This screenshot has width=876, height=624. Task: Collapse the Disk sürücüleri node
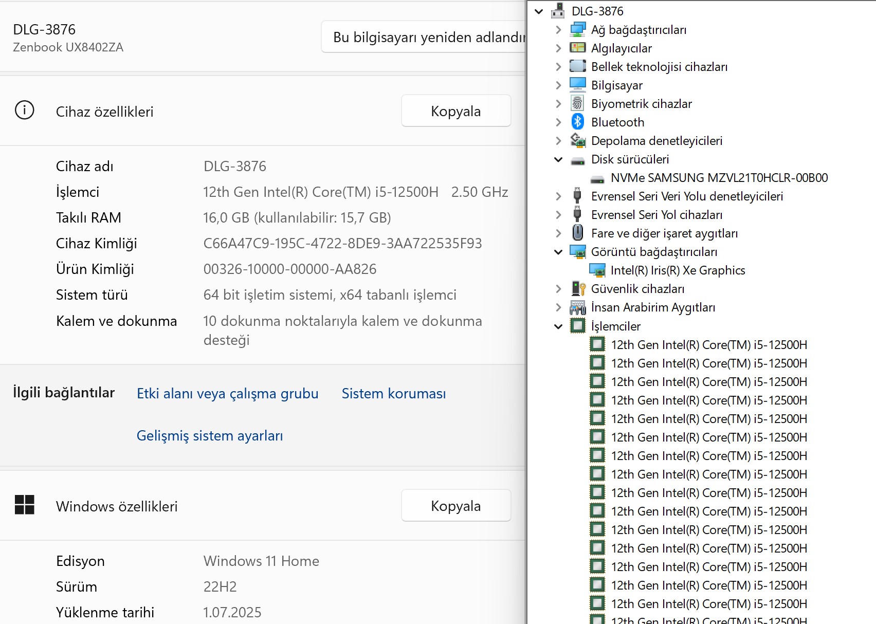point(558,159)
